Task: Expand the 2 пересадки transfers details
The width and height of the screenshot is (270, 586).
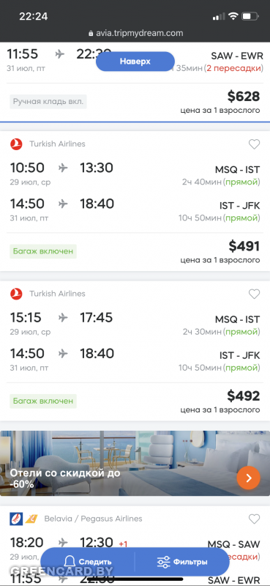Action: click(x=233, y=68)
